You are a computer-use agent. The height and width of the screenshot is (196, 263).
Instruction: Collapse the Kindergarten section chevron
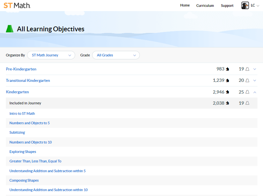255,92
